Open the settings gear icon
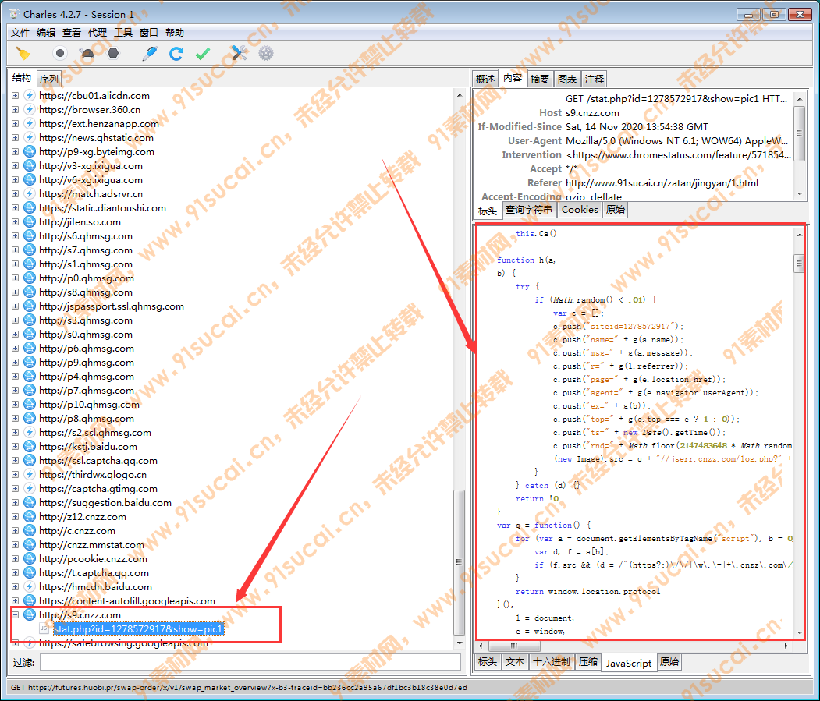 [x=266, y=53]
